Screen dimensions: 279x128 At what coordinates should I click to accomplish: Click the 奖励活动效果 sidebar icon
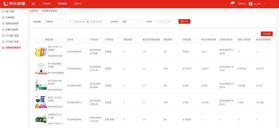3,23
